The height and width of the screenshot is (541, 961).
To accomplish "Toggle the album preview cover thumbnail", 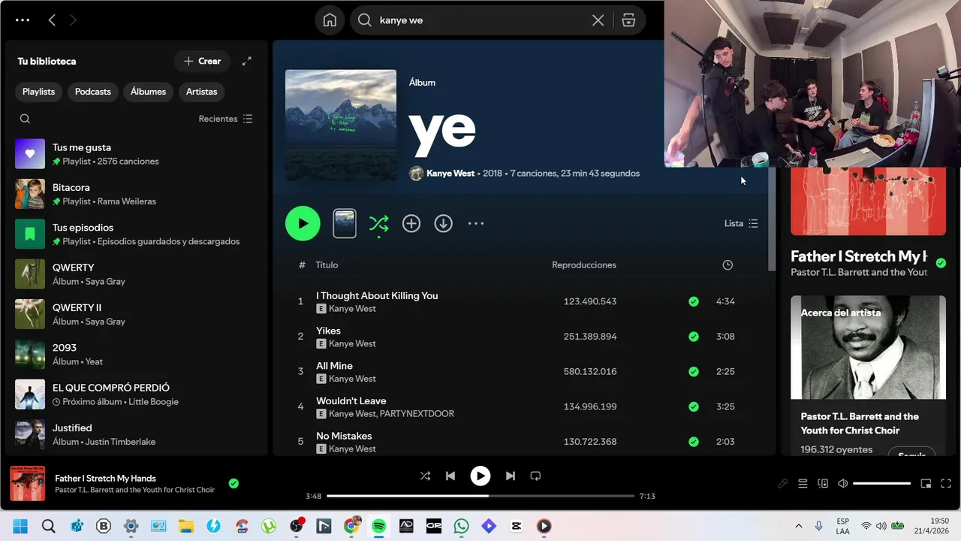I will tap(345, 223).
